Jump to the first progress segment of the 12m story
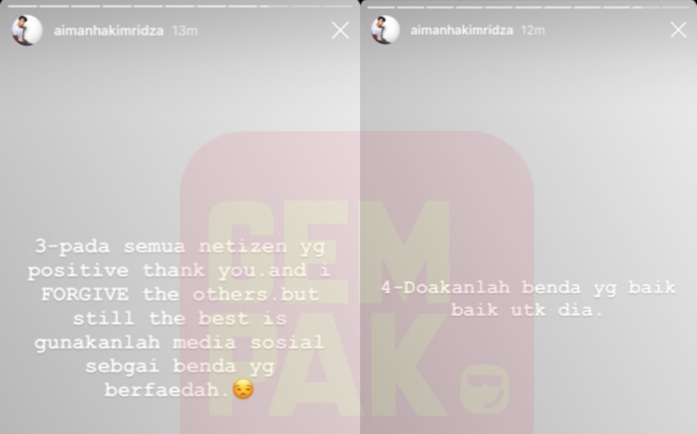 (x=380, y=7)
